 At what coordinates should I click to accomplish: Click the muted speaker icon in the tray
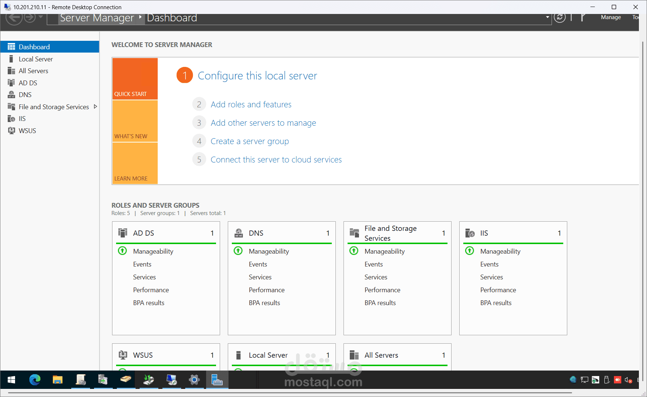[x=628, y=380]
